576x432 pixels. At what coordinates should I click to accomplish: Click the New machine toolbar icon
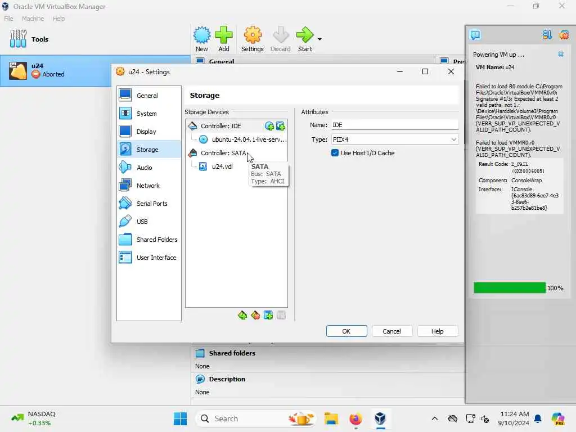202,39
